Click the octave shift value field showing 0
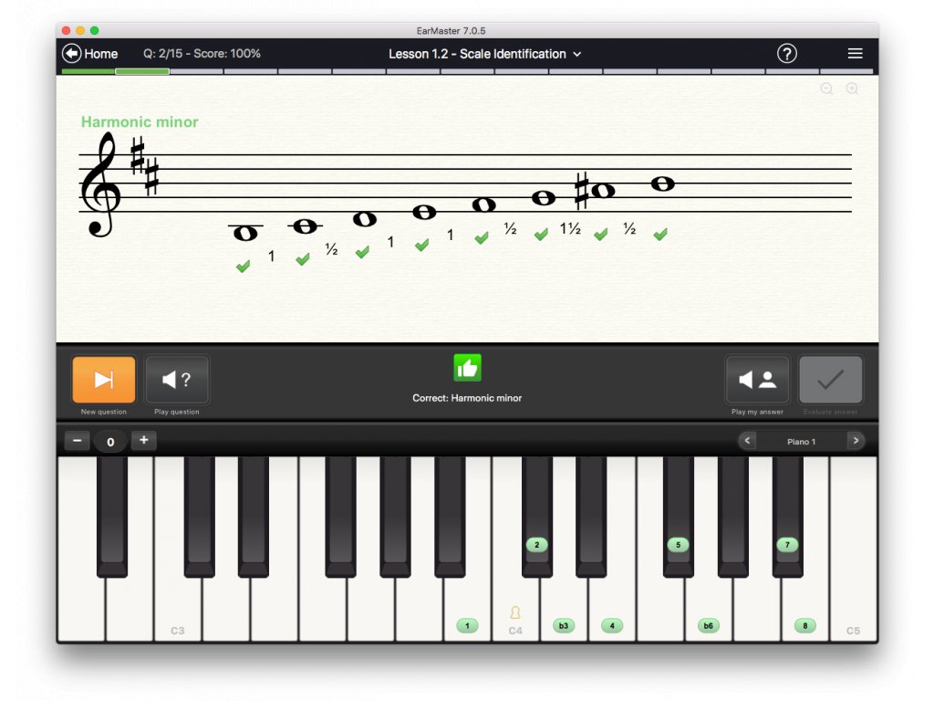The height and width of the screenshot is (701, 934). [x=110, y=442]
